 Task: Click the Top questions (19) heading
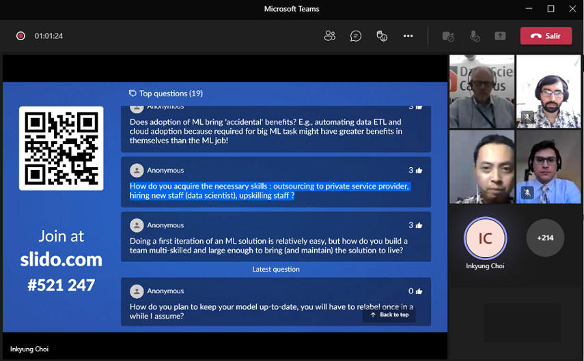tap(171, 93)
